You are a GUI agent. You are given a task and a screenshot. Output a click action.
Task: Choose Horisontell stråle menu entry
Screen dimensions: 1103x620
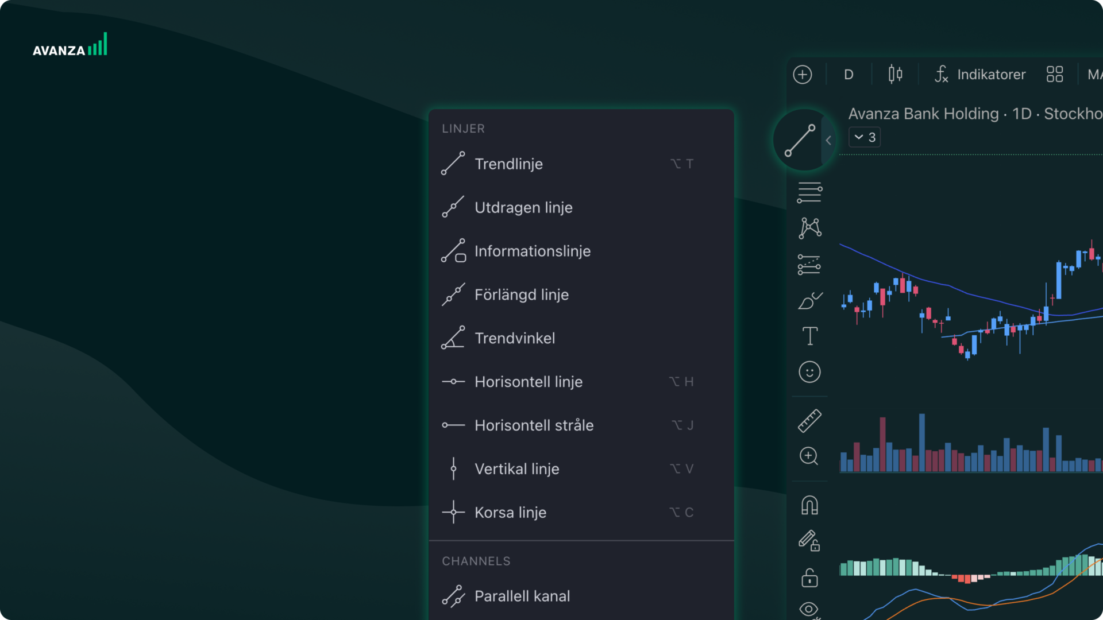tap(534, 425)
